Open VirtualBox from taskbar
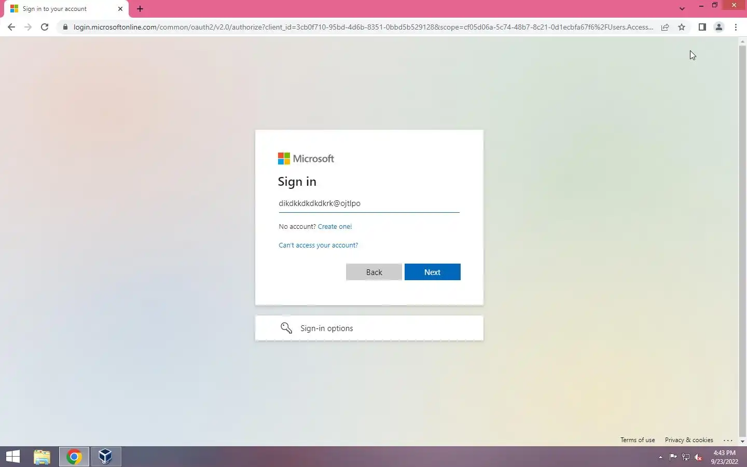 [x=106, y=457]
